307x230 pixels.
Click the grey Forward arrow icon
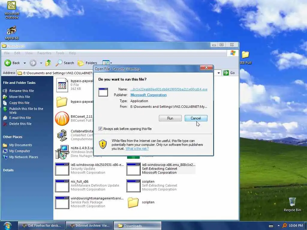click(x=33, y=63)
